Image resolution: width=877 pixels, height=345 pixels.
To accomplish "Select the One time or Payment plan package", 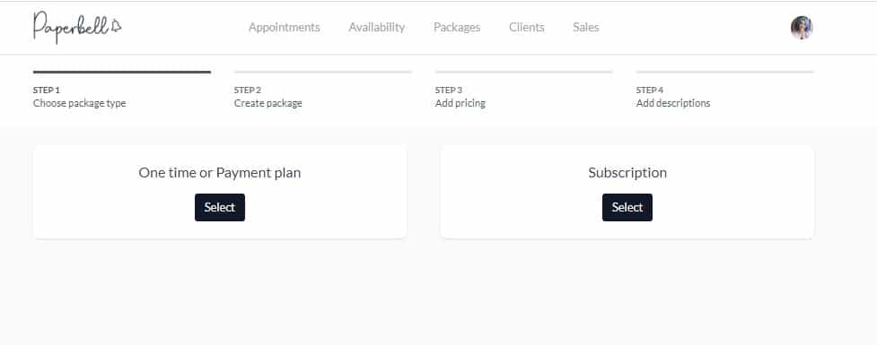I will coord(220,207).
